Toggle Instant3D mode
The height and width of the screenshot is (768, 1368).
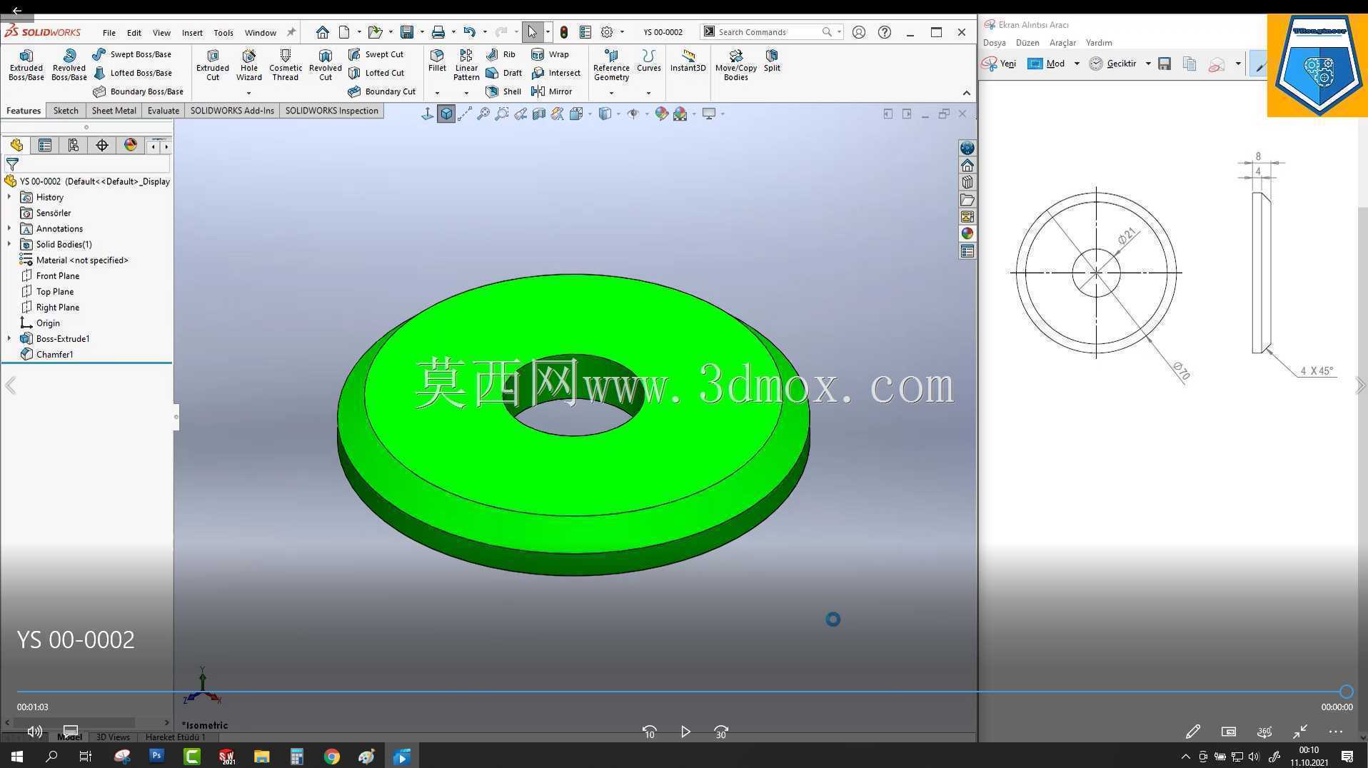click(688, 61)
